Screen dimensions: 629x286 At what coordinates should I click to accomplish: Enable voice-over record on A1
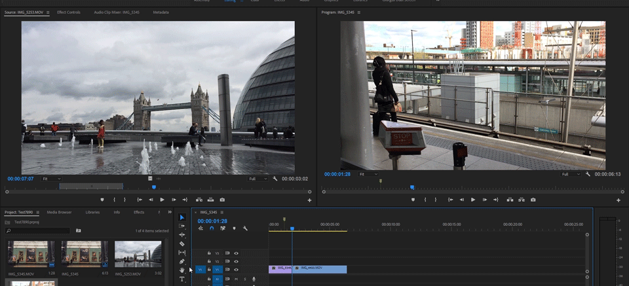coord(254,279)
